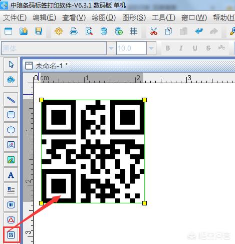235x244 pixels.
Task: Toggle bold B formatting
Action: tap(168, 48)
